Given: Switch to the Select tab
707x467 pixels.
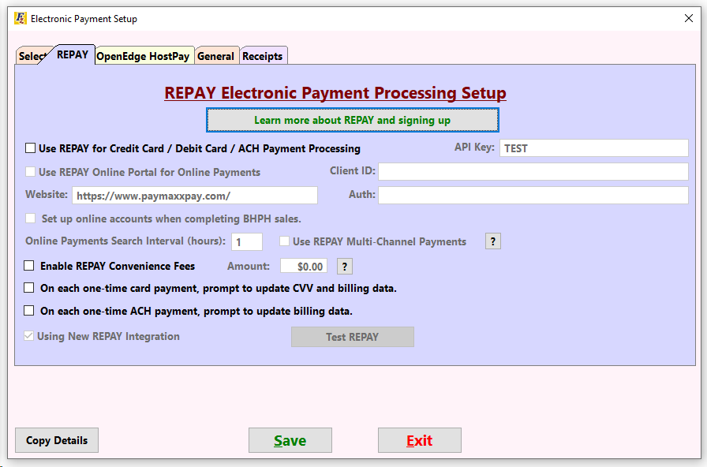Looking at the screenshot, I should (x=31, y=56).
